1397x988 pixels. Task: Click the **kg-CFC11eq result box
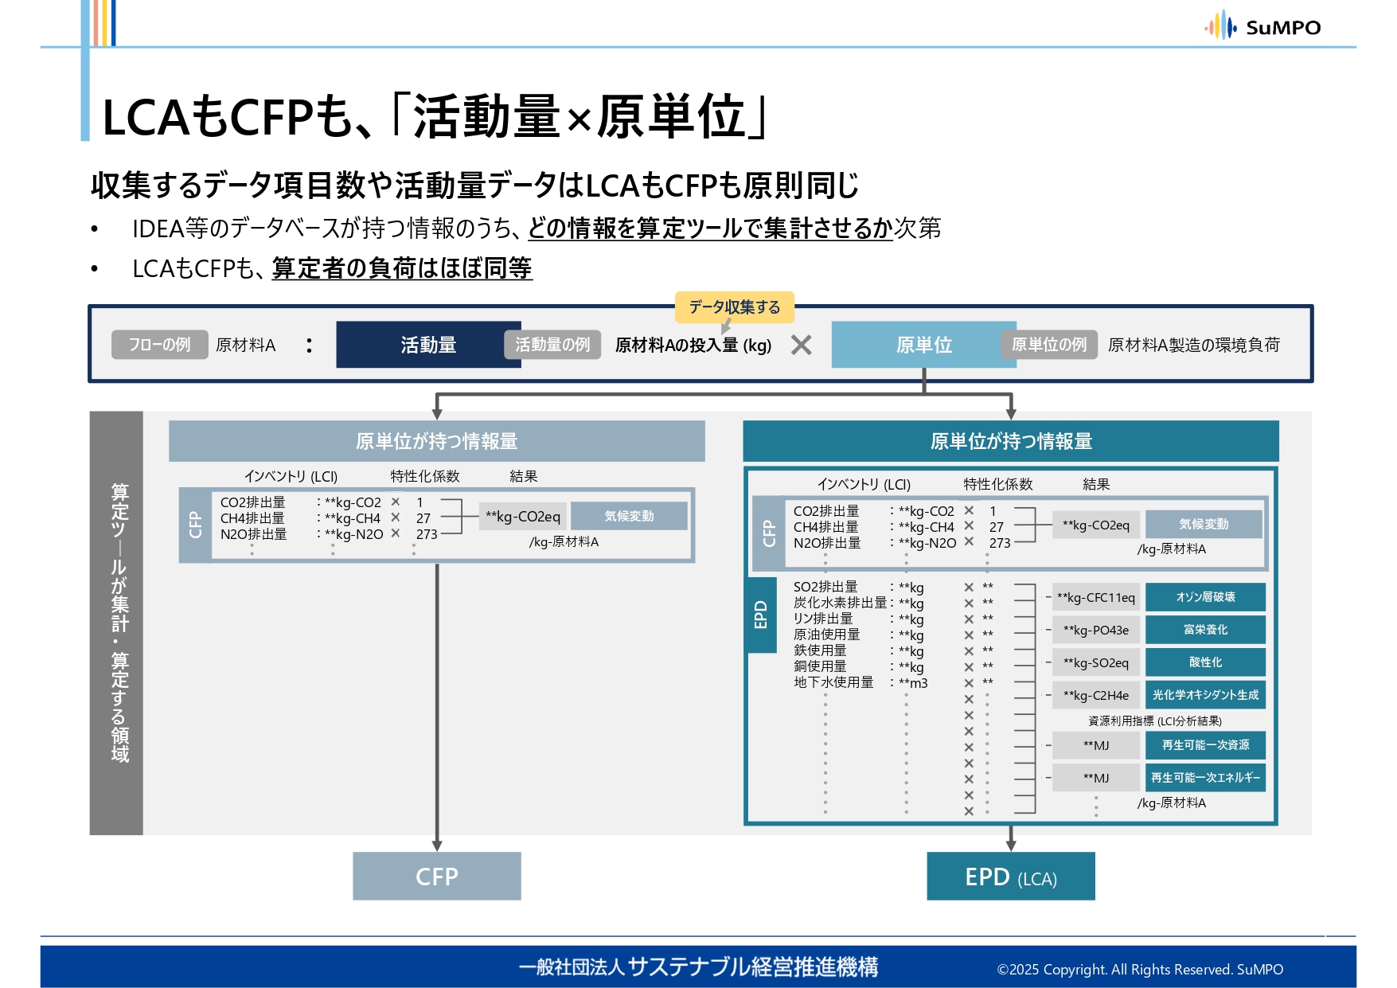(1096, 597)
